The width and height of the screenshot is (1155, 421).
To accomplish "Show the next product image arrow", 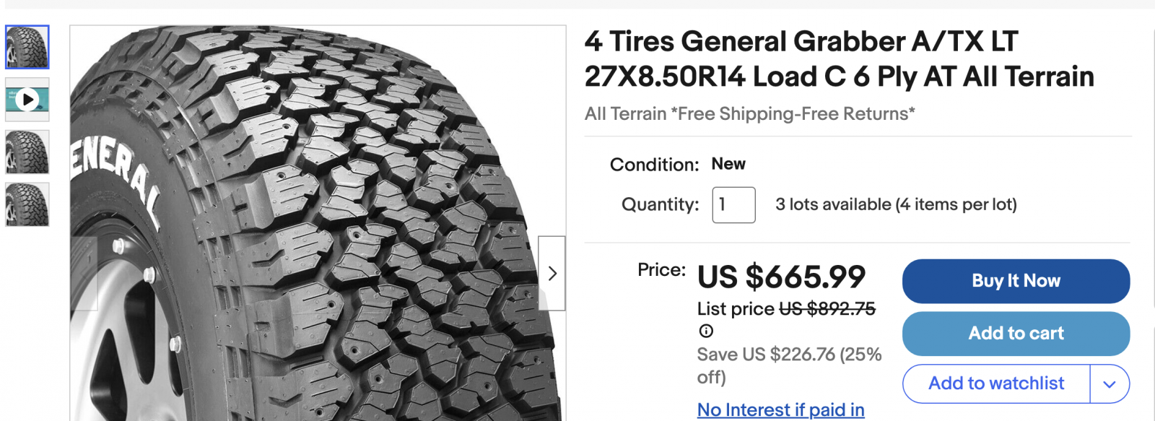I will click(x=552, y=274).
